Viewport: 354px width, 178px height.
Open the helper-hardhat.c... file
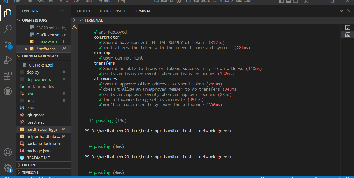[x=43, y=137]
